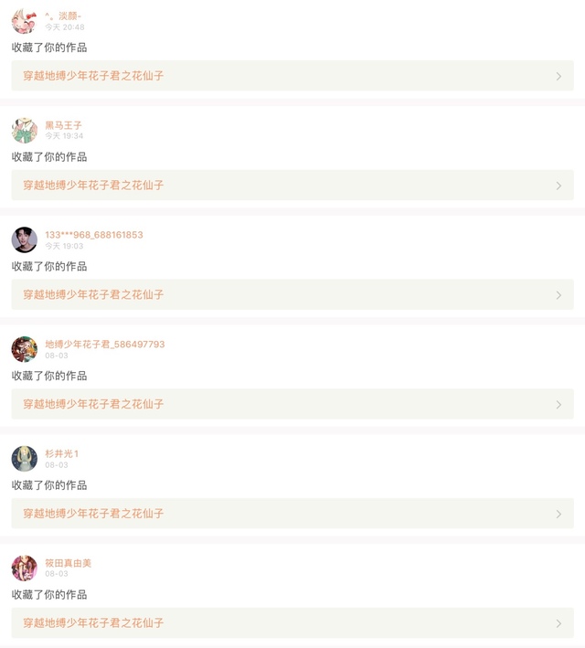
Task: Open the username link 筱田真由美
Action: [x=69, y=563]
